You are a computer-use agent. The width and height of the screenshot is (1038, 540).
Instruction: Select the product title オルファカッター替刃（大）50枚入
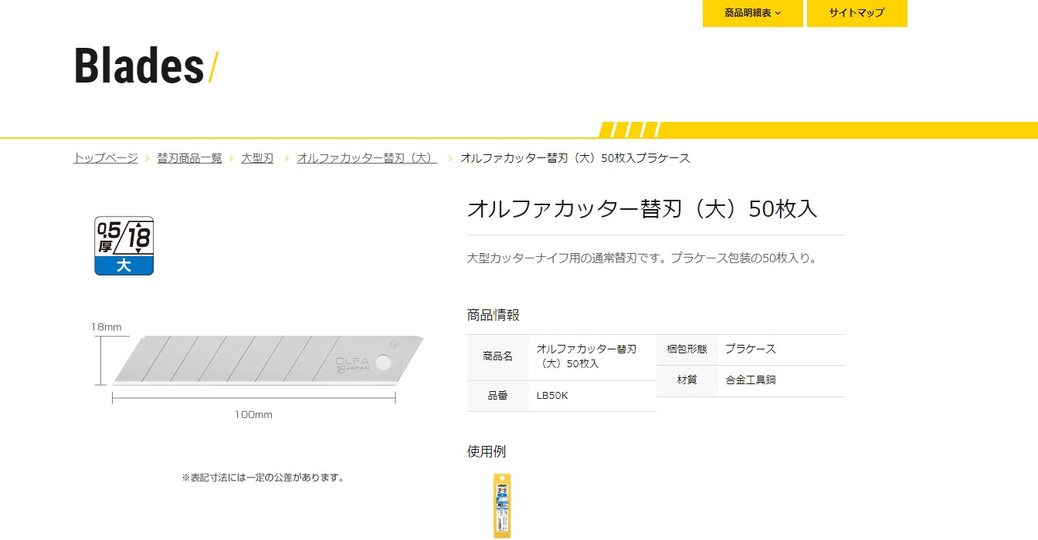642,209
